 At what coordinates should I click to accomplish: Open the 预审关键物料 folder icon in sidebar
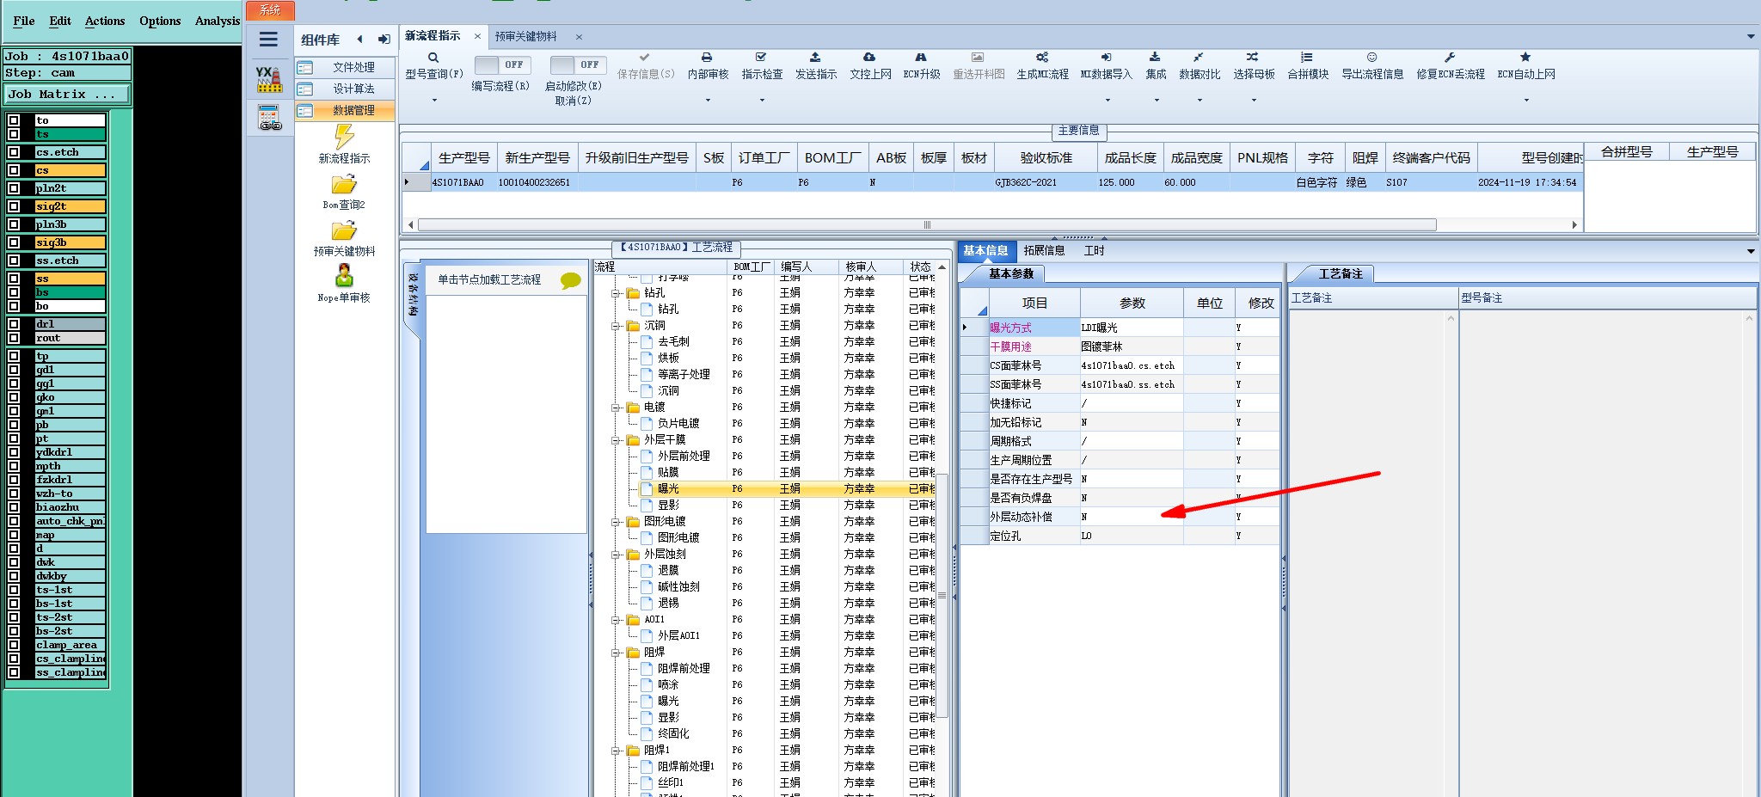tap(344, 231)
